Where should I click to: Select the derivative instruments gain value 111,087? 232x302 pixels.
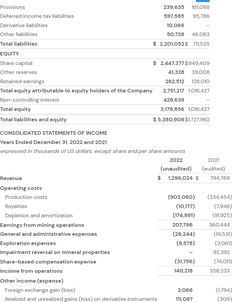[184, 299]
